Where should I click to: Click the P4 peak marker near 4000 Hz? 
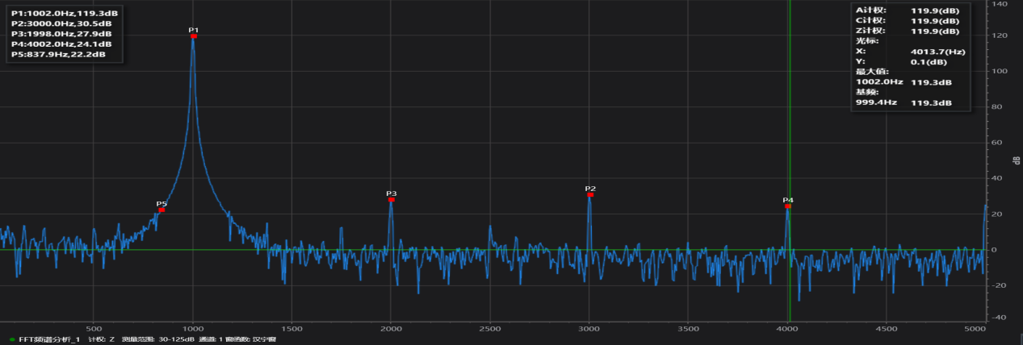tap(788, 206)
